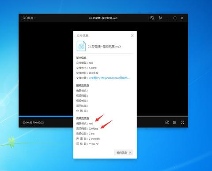Switch to mini window mode icon
Screen dimensions: 212x171
[x=152, y=18]
